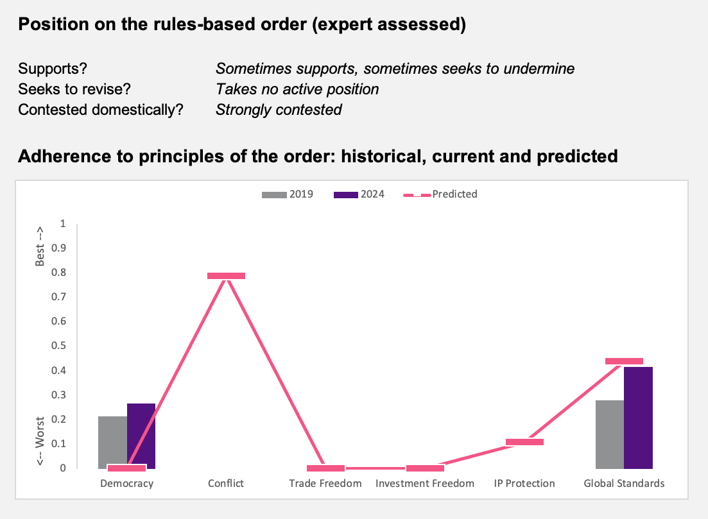Click the gray 2019 legend swatch
708x519 pixels.
[x=274, y=195]
